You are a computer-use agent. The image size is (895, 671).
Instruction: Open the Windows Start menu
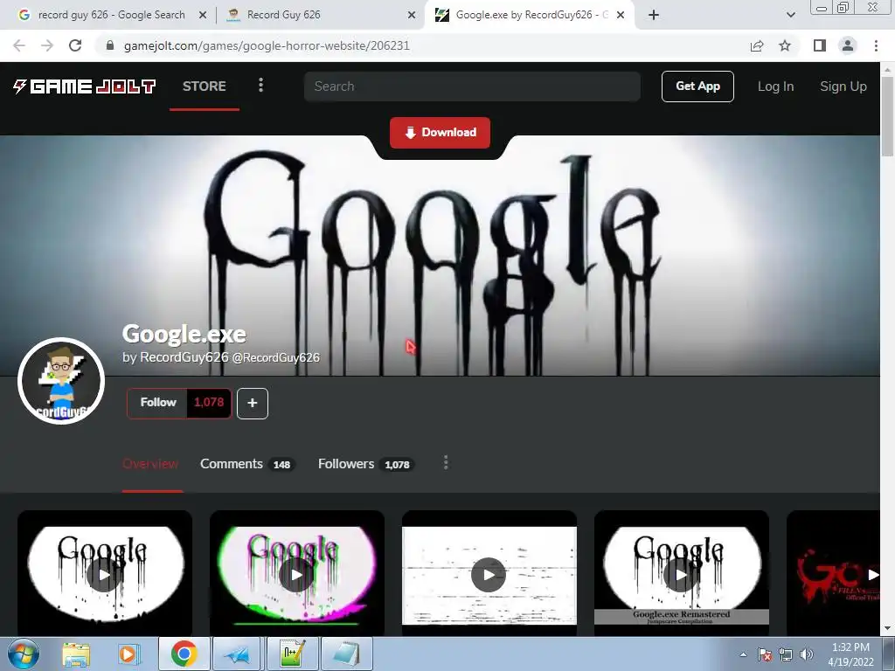click(24, 654)
